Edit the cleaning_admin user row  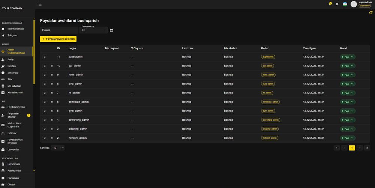point(45,129)
